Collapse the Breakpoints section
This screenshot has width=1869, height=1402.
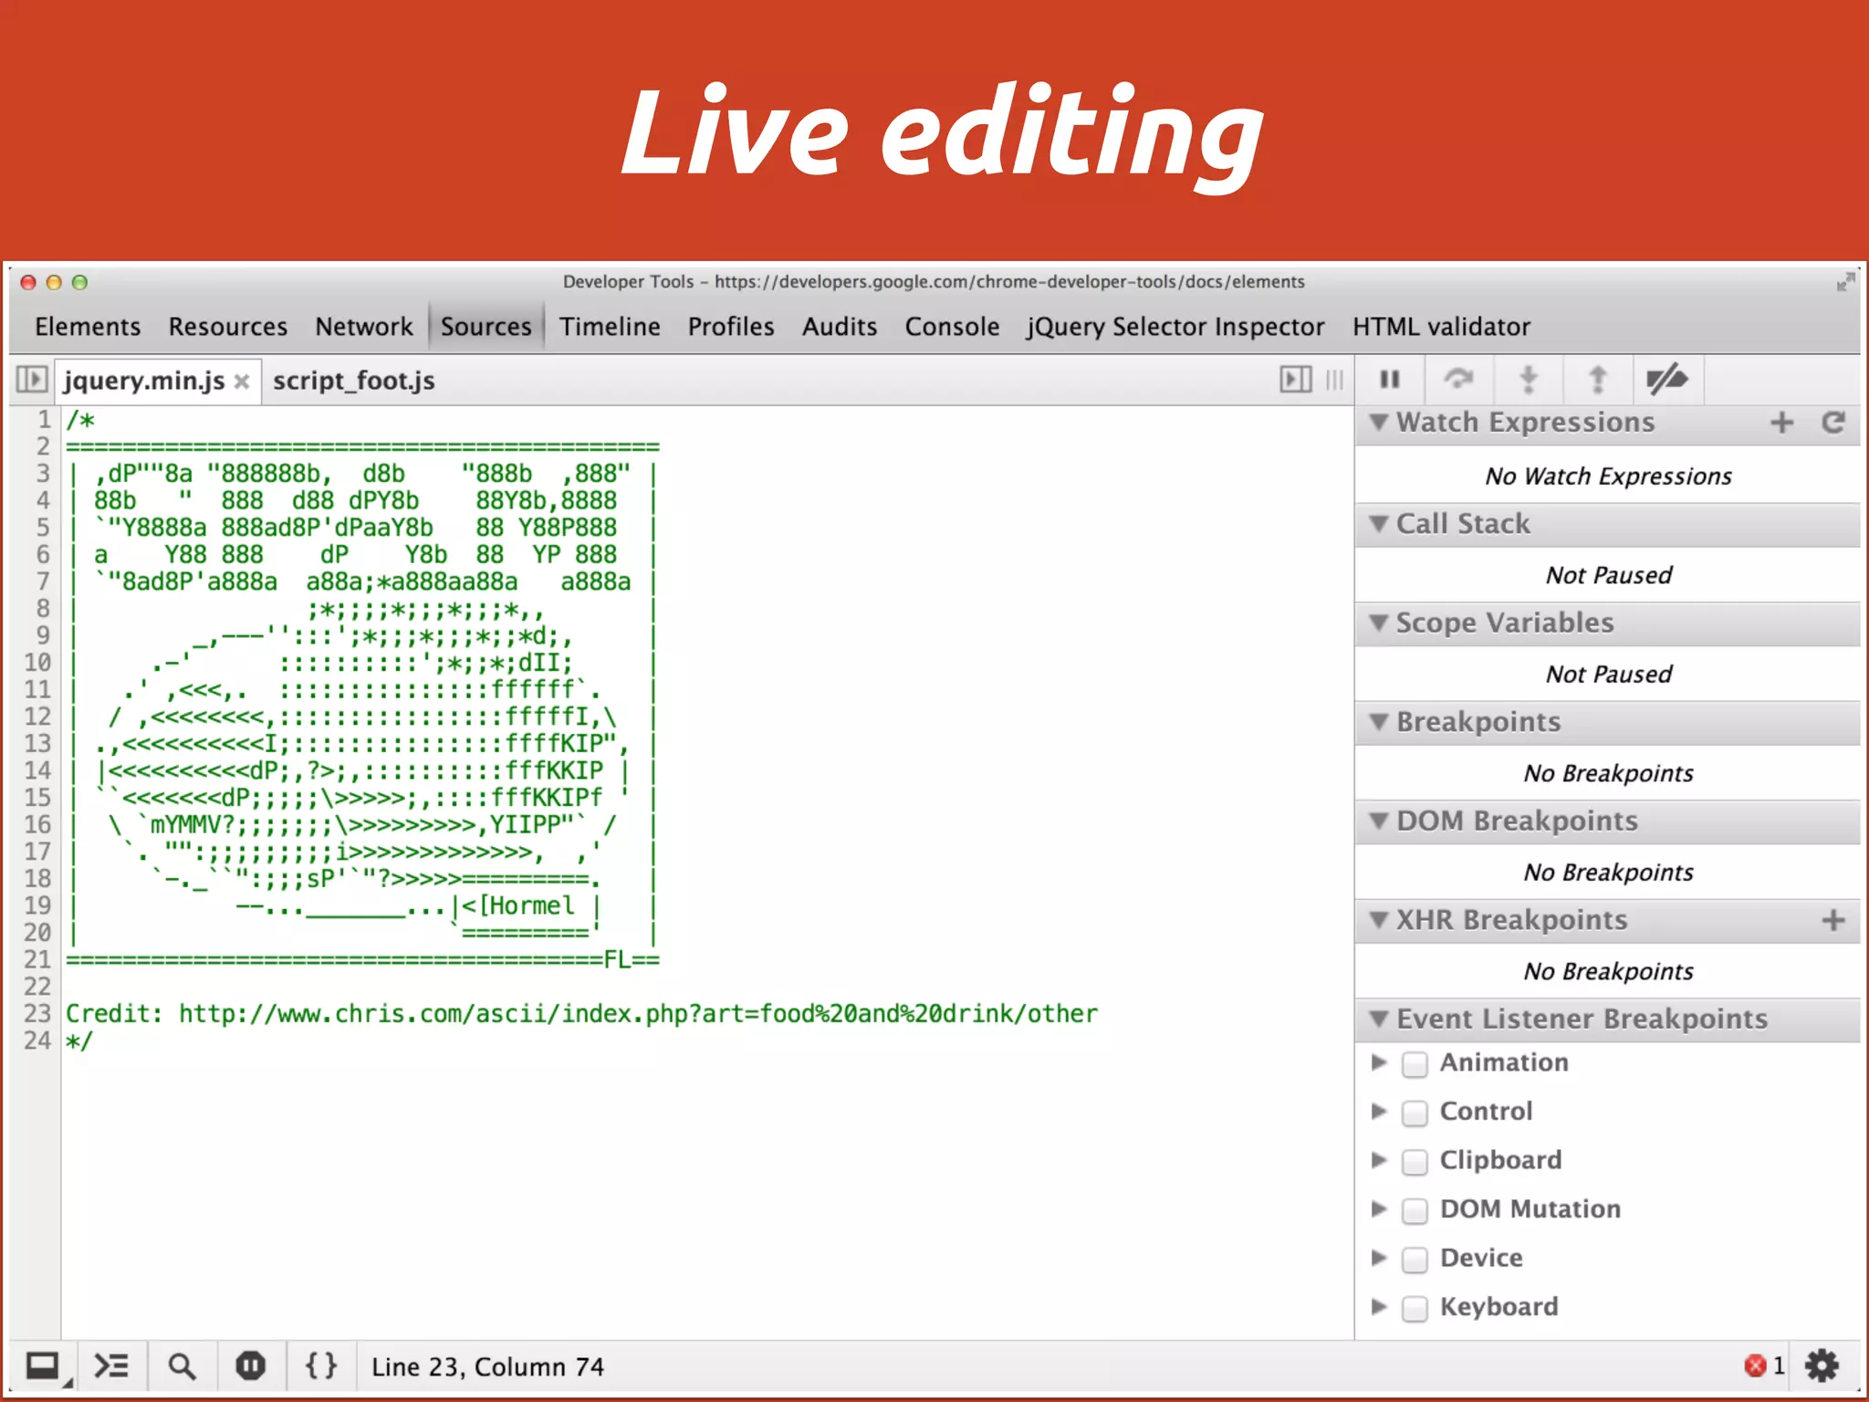[x=1379, y=722]
